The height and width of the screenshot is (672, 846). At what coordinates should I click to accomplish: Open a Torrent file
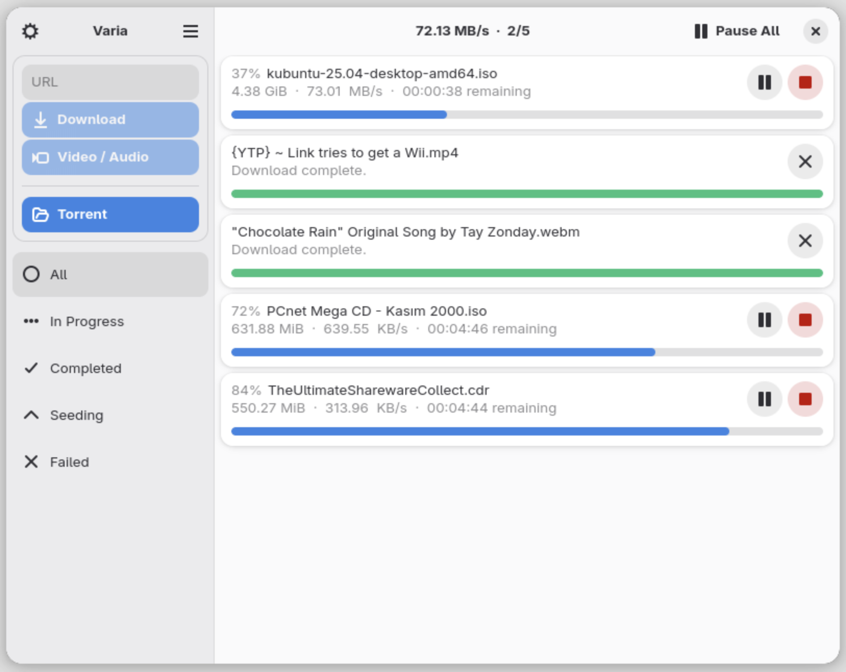click(110, 215)
